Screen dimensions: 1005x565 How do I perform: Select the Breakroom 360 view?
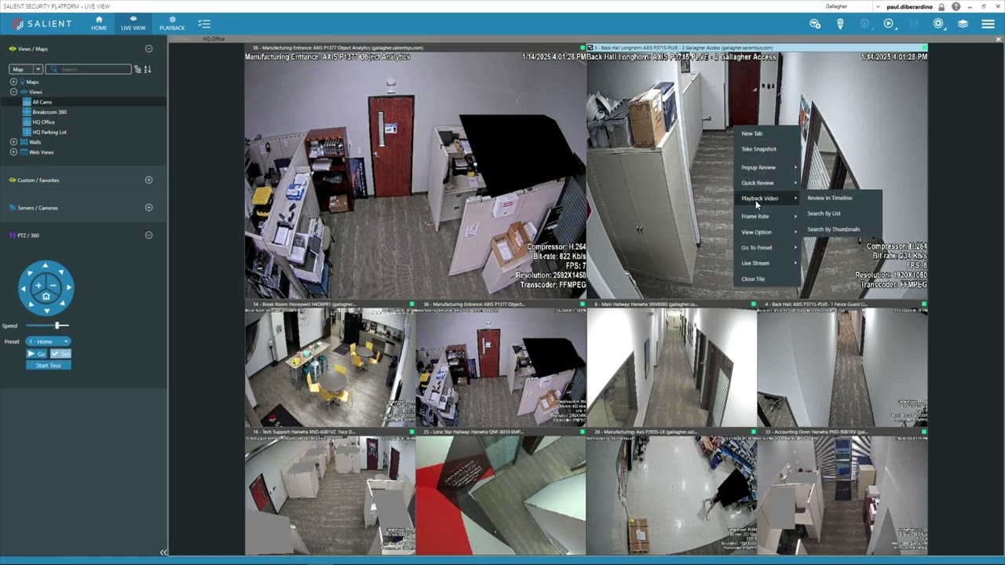(x=49, y=112)
